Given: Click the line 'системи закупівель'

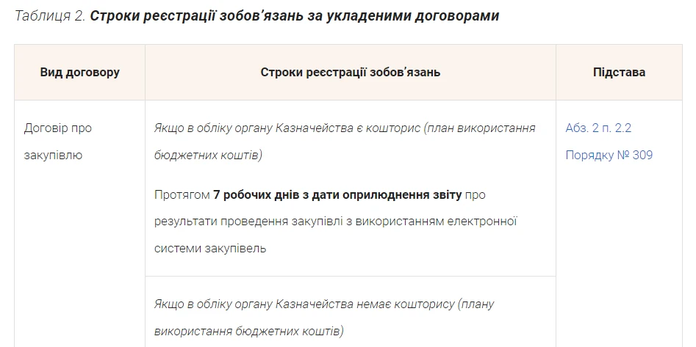Looking at the screenshot, I should point(209,248).
